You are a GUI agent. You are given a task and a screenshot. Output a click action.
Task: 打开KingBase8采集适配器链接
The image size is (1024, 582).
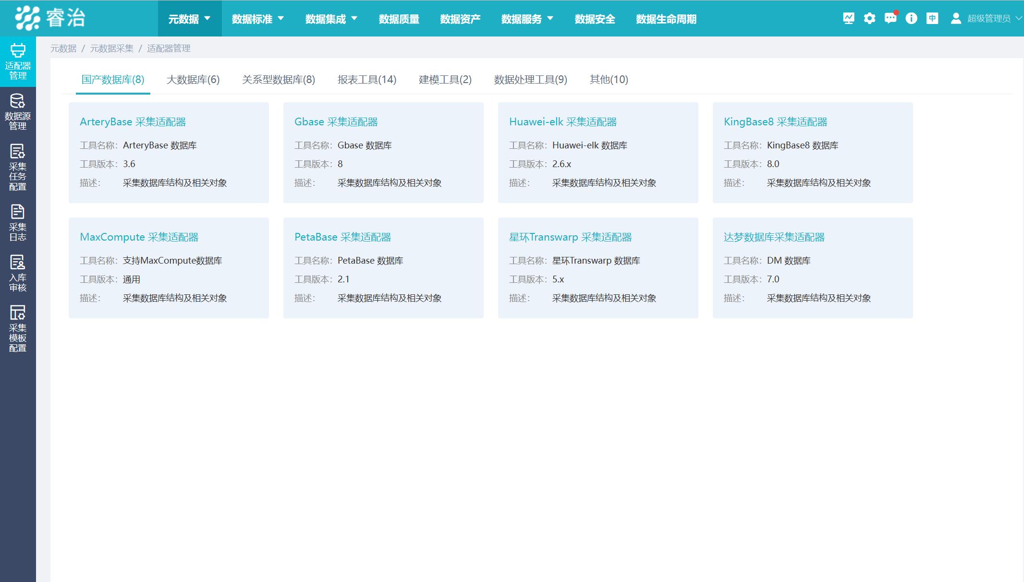point(776,121)
